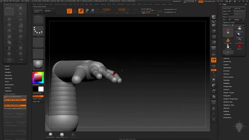Open the stroke type dots thumbnail
Screen dimensions: 249x140
[x=38, y=31]
